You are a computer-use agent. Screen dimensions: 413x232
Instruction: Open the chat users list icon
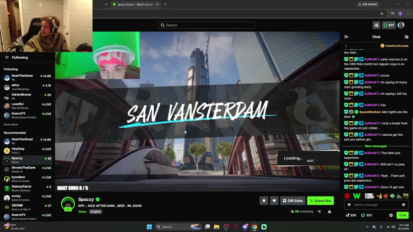[x=407, y=37]
